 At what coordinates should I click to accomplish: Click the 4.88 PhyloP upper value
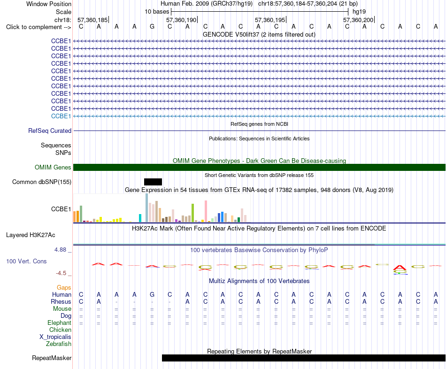tap(60, 250)
